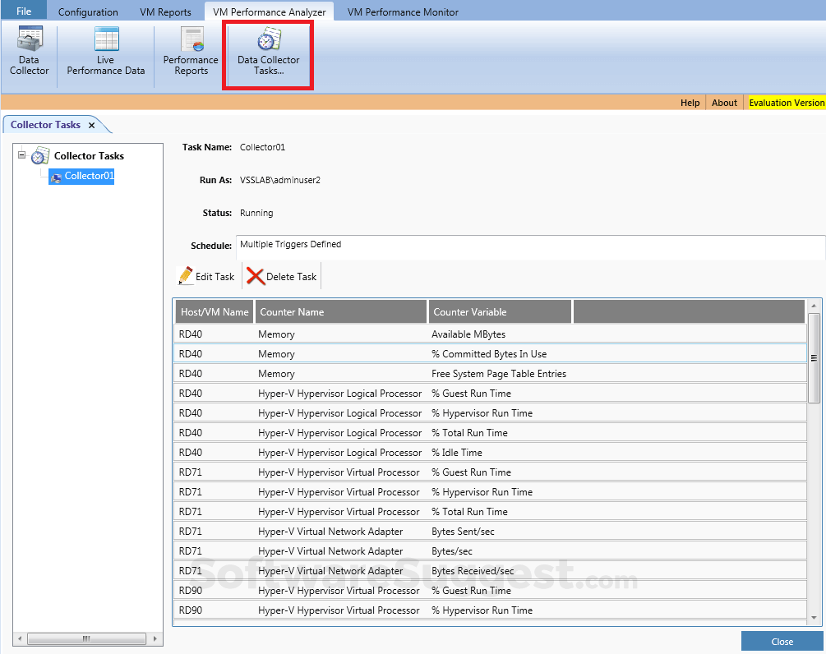This screenshot has height=654, width=826.
Task: Open the Configuration ribbon tab
Action: 88,12
